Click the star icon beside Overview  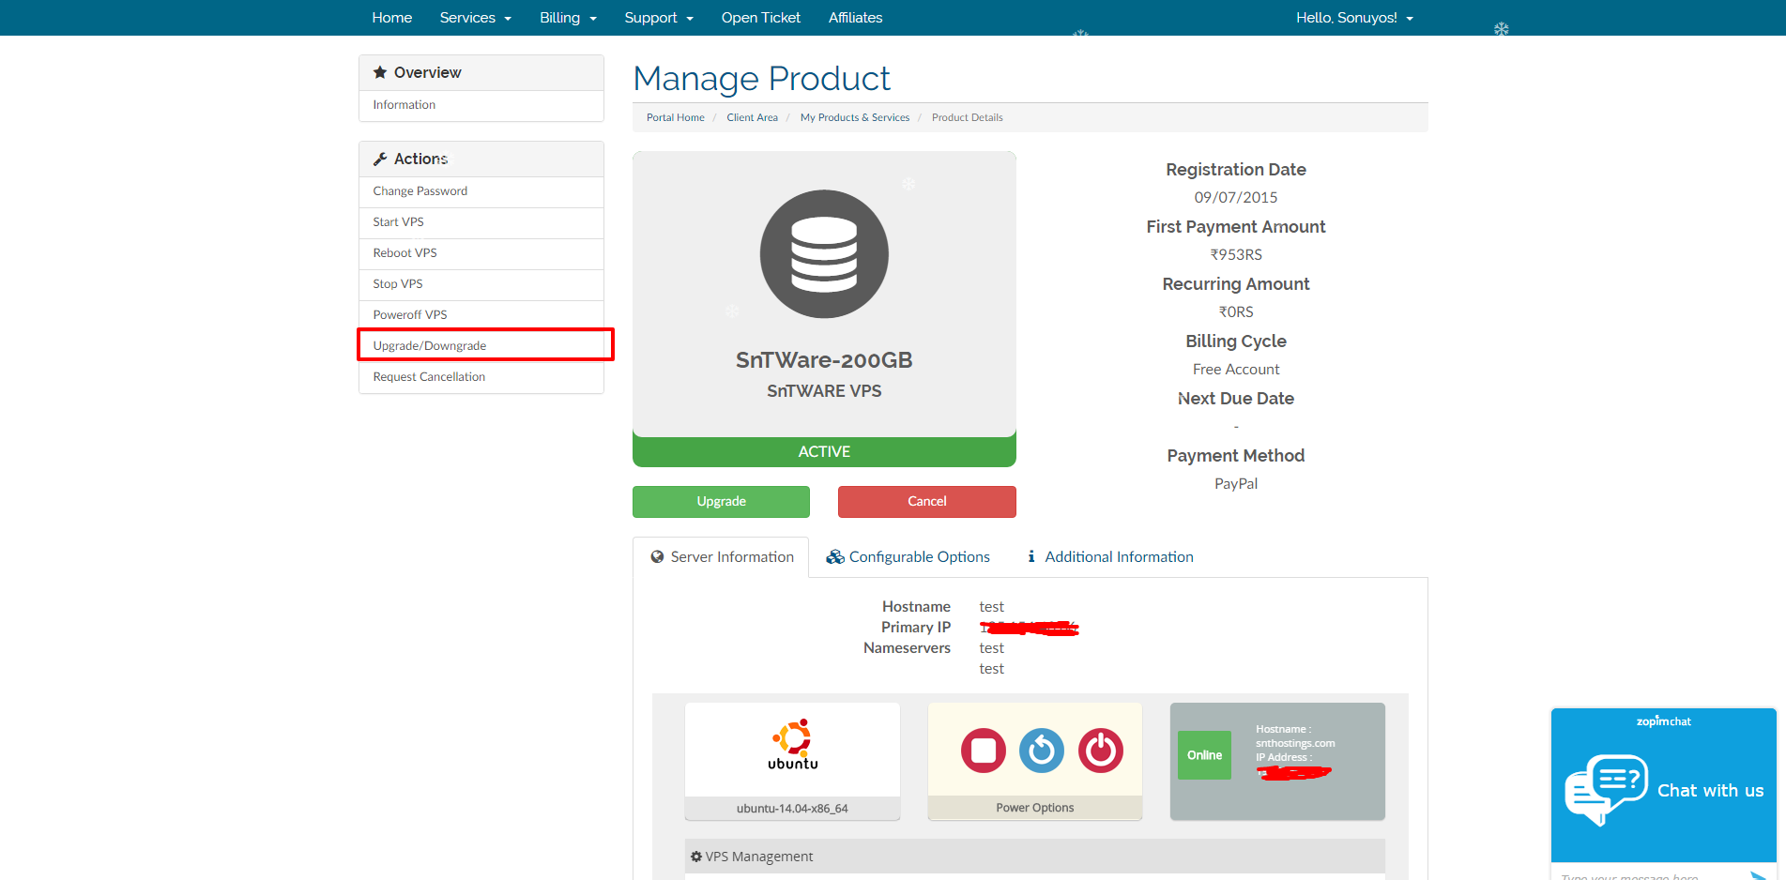[380, 72]
